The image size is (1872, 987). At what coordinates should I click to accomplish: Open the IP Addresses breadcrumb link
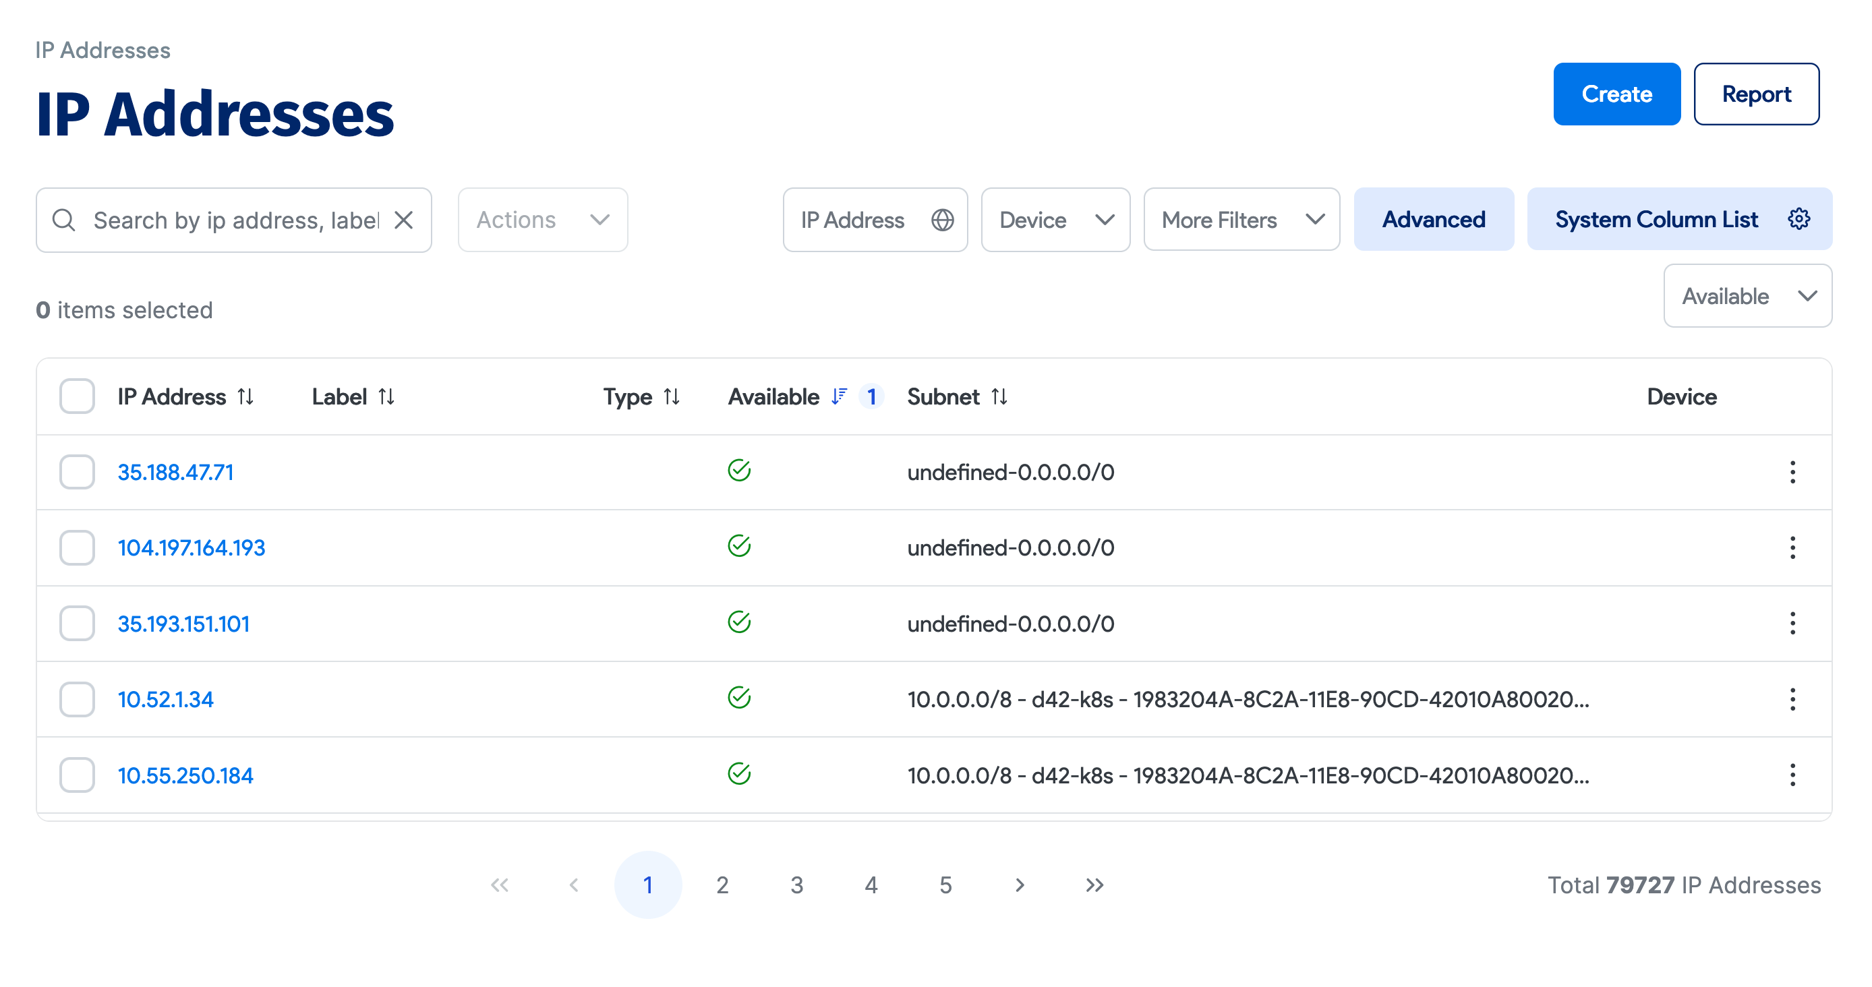(103, 49)
